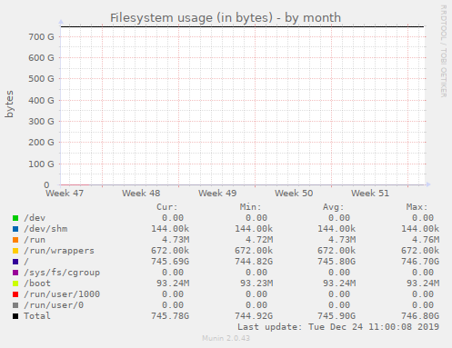Click the Min: column header
This screenshot has height=348, width=452.
250,207
